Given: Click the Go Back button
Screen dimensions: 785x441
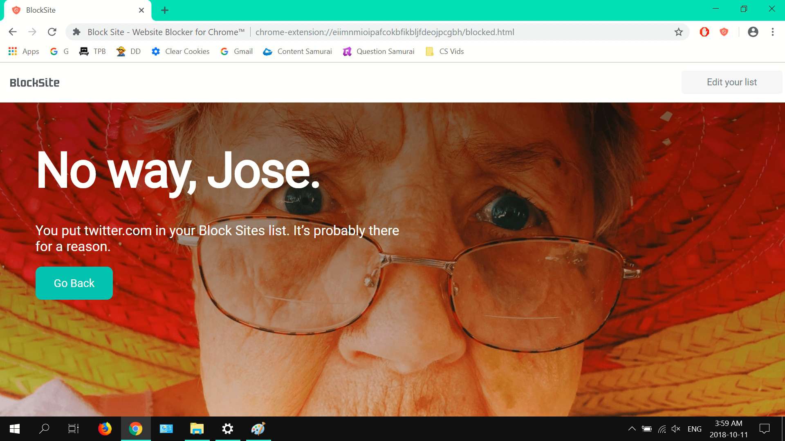Looking at the screenshot, I should (x=74, y=283).
